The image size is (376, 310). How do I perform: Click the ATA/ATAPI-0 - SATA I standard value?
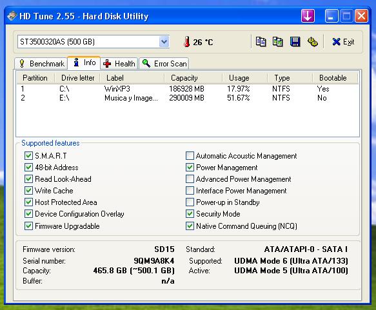[306, 249]
